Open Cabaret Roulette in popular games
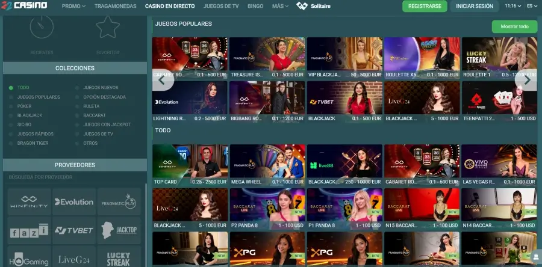Image resolution: width=542 pixels, height=267 pixels. pos(190,54)
